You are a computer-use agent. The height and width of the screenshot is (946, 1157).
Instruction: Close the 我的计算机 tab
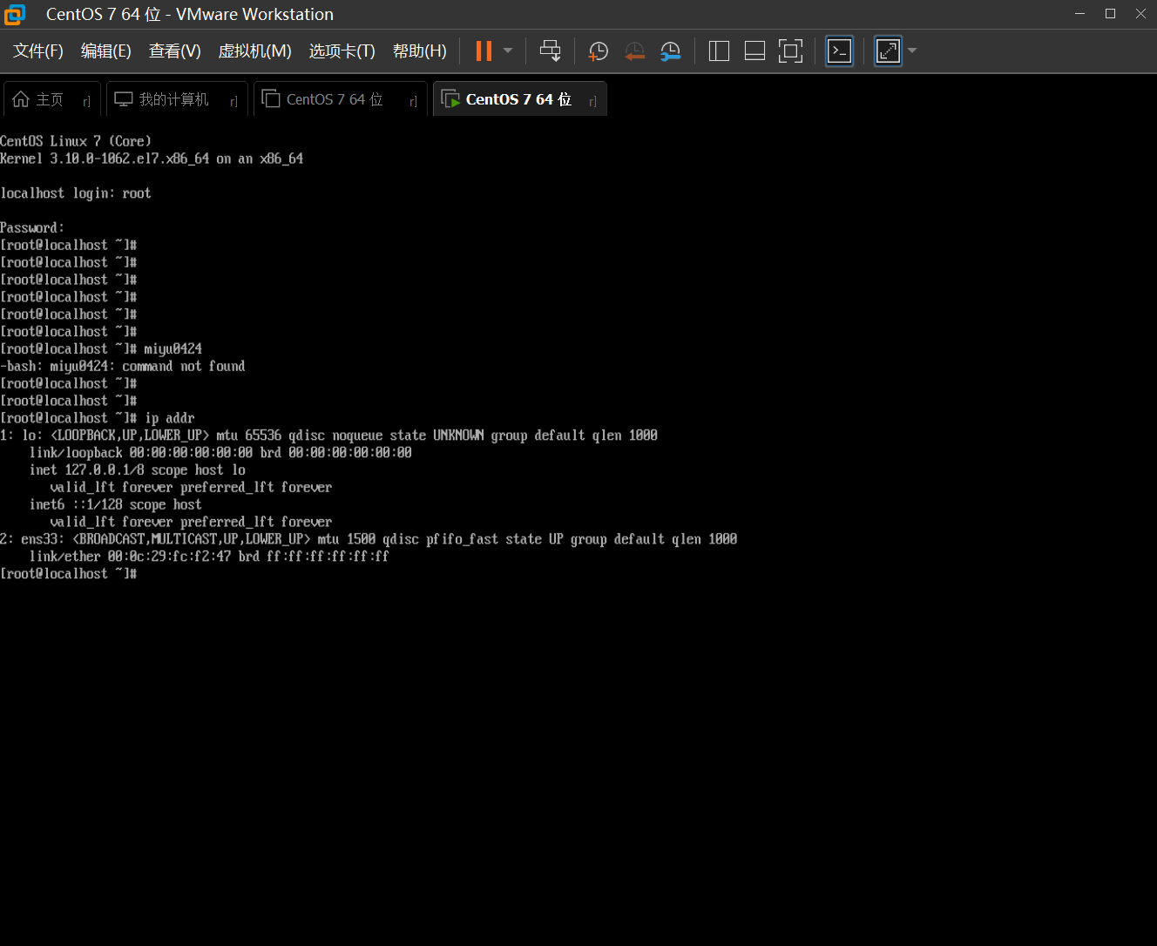[x=233, y=101]
